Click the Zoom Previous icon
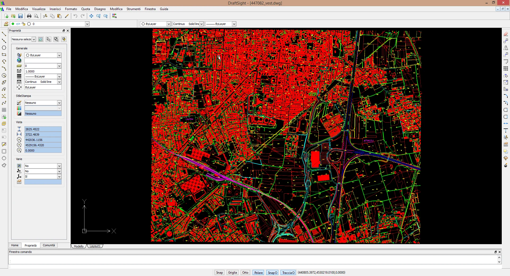The height and width of the screenshot is (276, 510). 106,16
